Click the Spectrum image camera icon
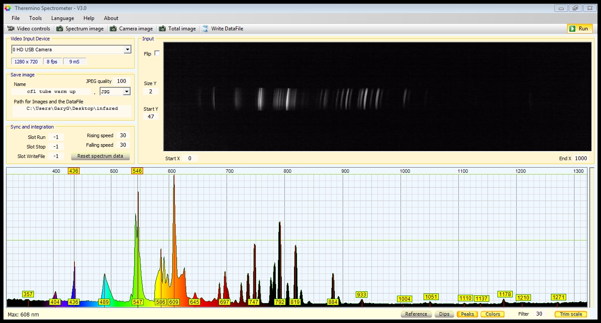The image size is (601, 323). point(60,29)
